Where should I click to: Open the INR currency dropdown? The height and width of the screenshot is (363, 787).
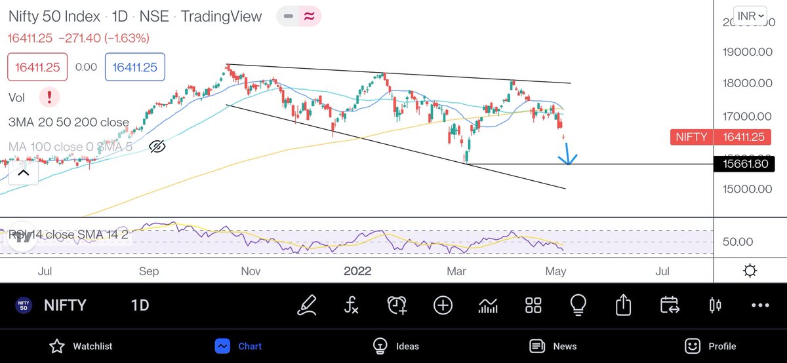(x=751, y=16)
